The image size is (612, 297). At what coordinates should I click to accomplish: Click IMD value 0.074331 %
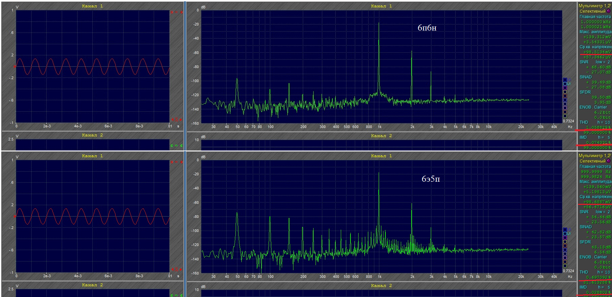pyautogui.click(x=598, y=142)
